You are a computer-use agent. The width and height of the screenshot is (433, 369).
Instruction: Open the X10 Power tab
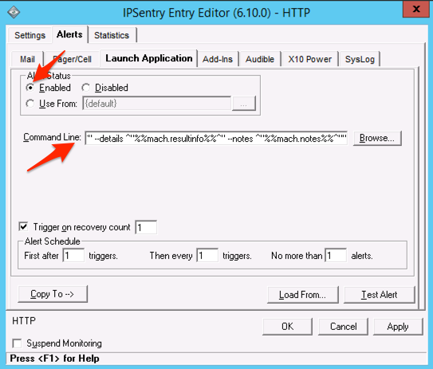(x=310, y=59)
